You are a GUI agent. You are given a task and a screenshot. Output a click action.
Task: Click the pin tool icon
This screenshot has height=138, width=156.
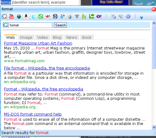[121, 16]
